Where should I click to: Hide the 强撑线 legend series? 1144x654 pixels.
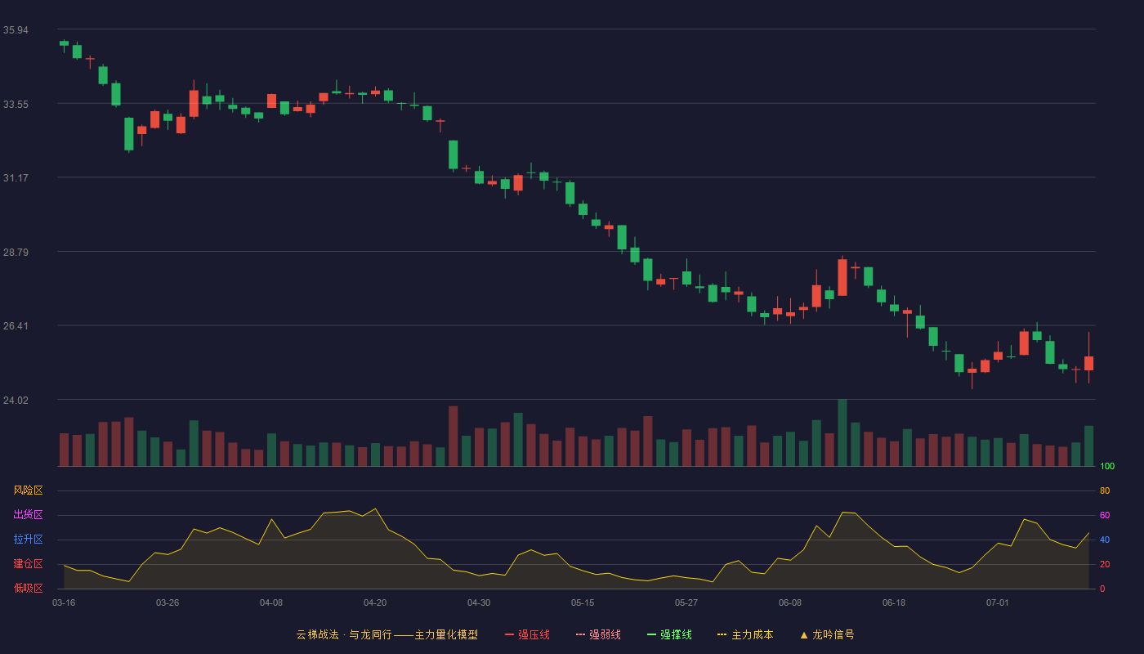669,634
